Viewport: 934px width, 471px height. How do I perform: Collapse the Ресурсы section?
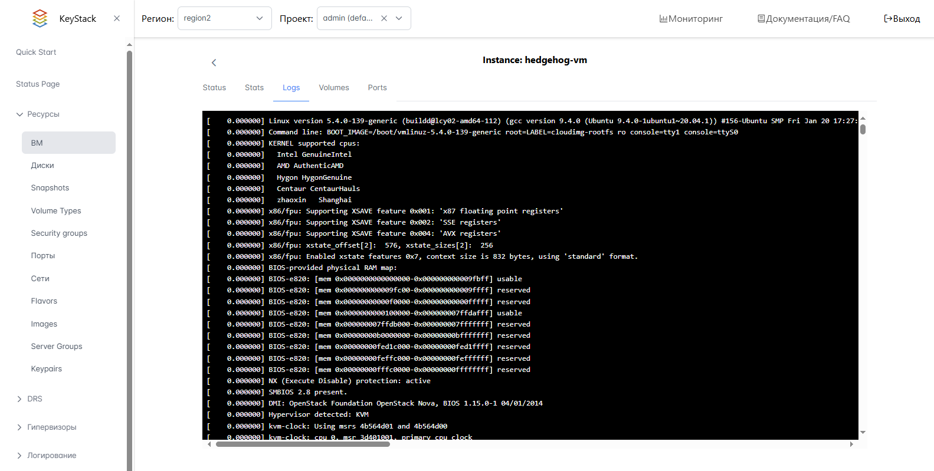click(x=20, y=114)
